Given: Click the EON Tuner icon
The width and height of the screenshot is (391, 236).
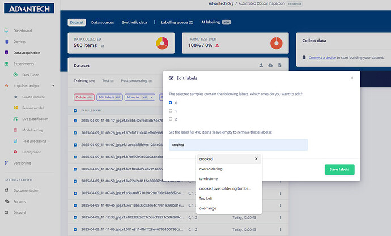Looking at the screenshot, I should [15, 75].
